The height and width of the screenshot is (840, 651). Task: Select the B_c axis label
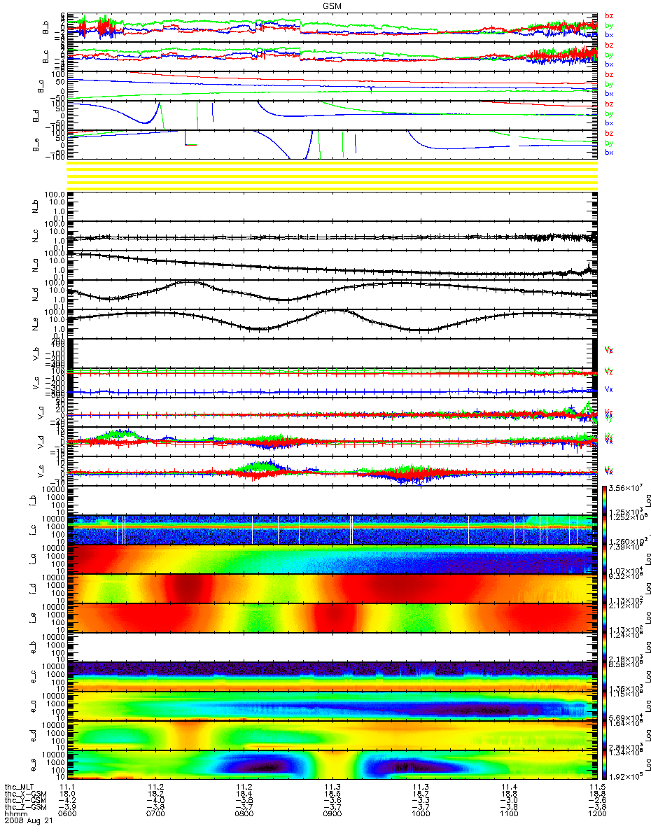pyautogui.click(x=45, y=57)
